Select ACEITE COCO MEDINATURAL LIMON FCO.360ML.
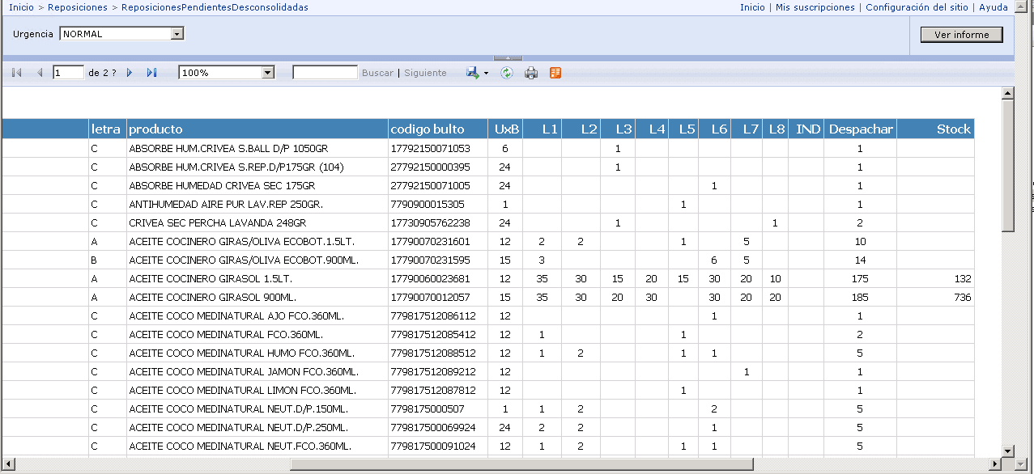1034x474 pixels. (x=487, y=391)
